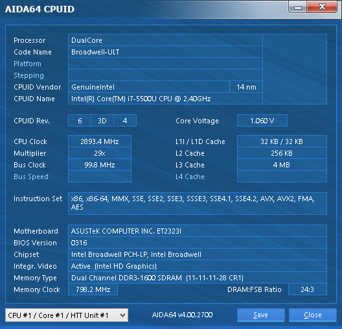Viewport: 342px width, 329px height.
Task: Click the empty Stepping field
Action: tap(165, 75)
